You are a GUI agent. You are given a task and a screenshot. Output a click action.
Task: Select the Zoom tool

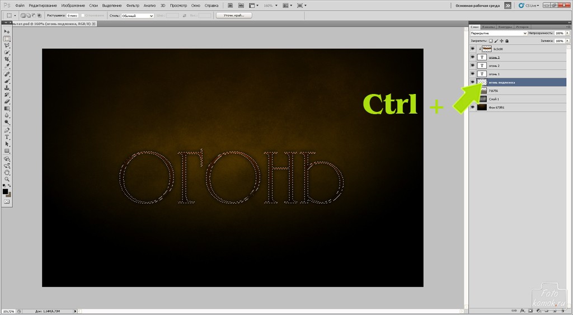tap(7, 180)
